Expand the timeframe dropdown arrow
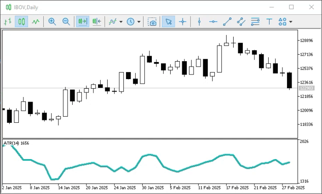The height and width of the screenshot is (194, 322). coord(139,22)
